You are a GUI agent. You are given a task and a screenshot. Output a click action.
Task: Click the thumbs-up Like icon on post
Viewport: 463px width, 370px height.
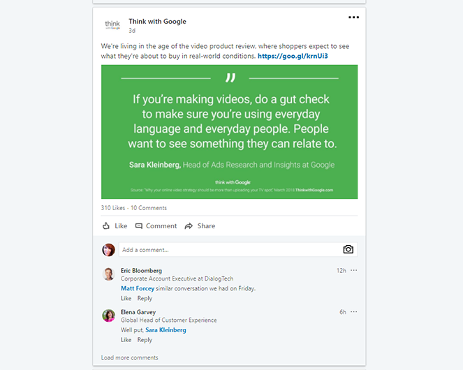(106, 226)
